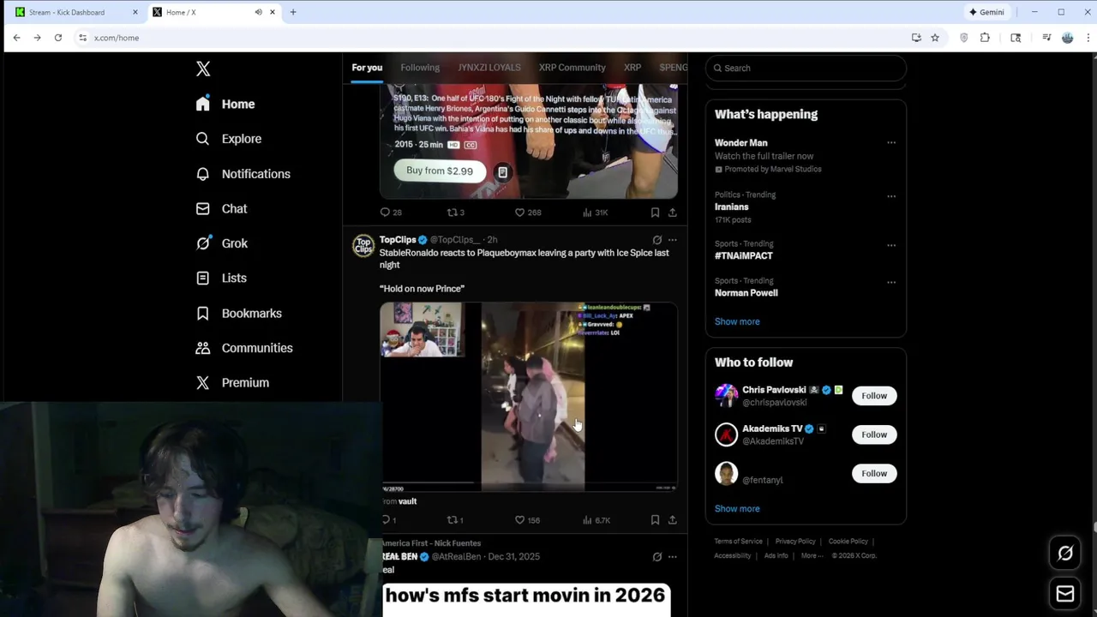Follow the @fentanyl account

click(874, 473)
